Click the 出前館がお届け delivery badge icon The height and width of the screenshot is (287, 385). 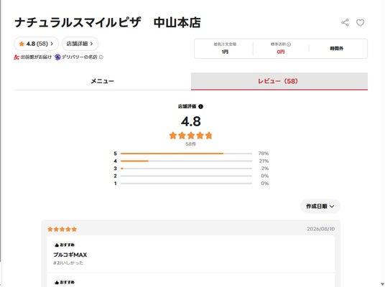pos(17,57)
